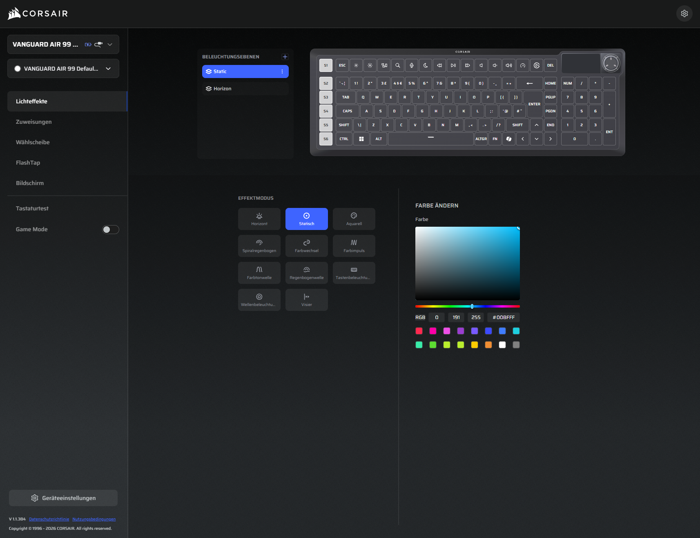The width and height of the screenshot is (700, 538).
Task: Go to the FlashTap section
Action: [28, 163]
